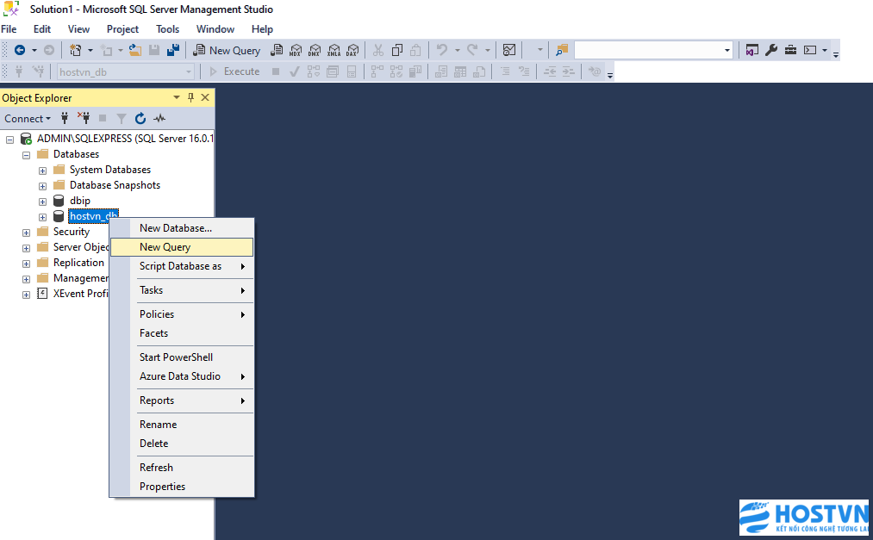Viewport: 873px width, 540px height.
Task: Switch to Results to File
Action: [x=479, y=71]
